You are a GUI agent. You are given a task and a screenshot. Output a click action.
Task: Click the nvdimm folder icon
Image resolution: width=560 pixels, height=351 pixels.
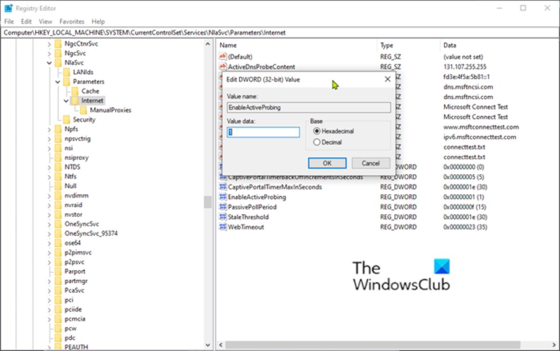pos(58,196)
